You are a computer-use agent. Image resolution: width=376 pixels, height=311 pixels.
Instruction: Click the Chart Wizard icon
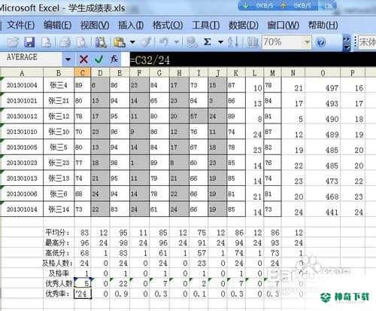click(x=253, y=42)
